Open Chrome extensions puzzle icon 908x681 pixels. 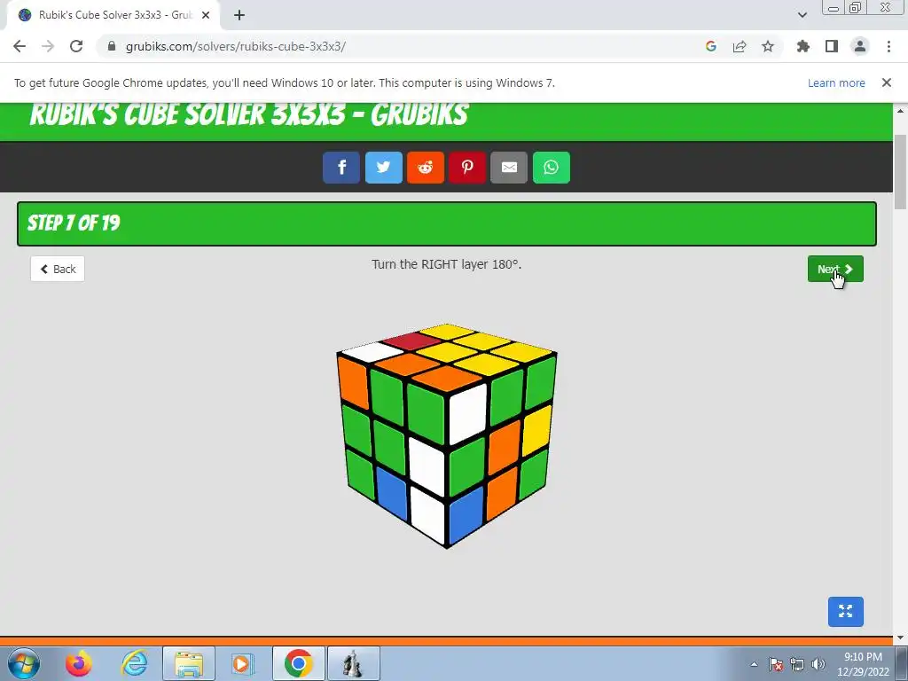click(x=803, y=46)
